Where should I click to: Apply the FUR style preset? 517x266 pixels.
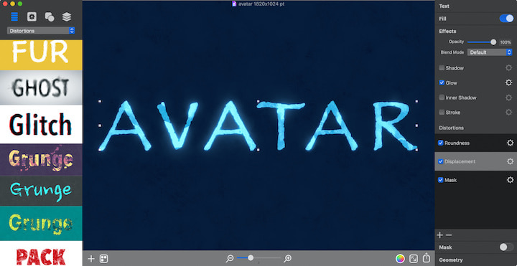tap(41, 54)
